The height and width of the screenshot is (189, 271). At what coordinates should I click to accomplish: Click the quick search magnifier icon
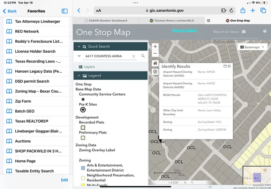[x=143, y=56]
